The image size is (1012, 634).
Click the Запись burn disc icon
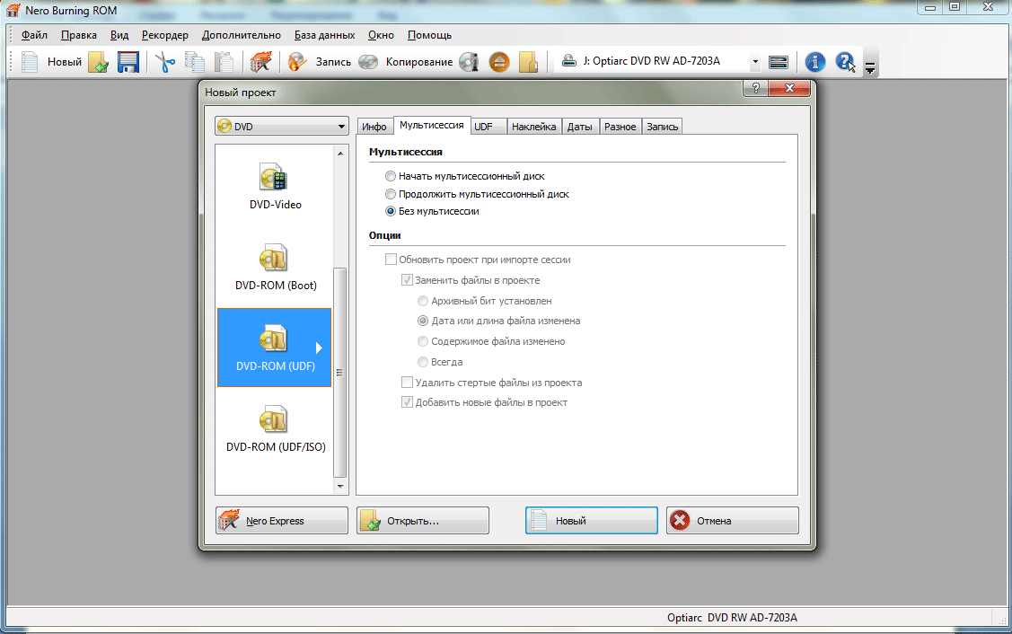(297, 62)
